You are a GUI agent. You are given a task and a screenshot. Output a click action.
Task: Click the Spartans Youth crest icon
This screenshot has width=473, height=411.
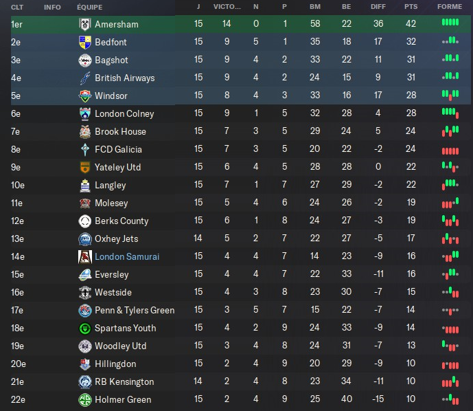coord(84,328)
